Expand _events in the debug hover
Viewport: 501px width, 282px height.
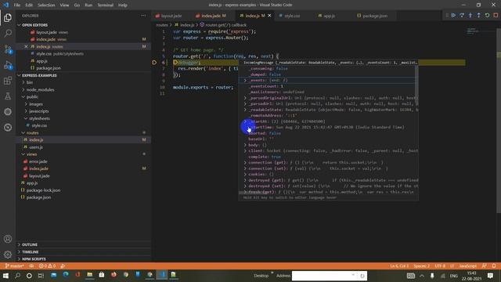pyautogui.click(x=245, y=80)
